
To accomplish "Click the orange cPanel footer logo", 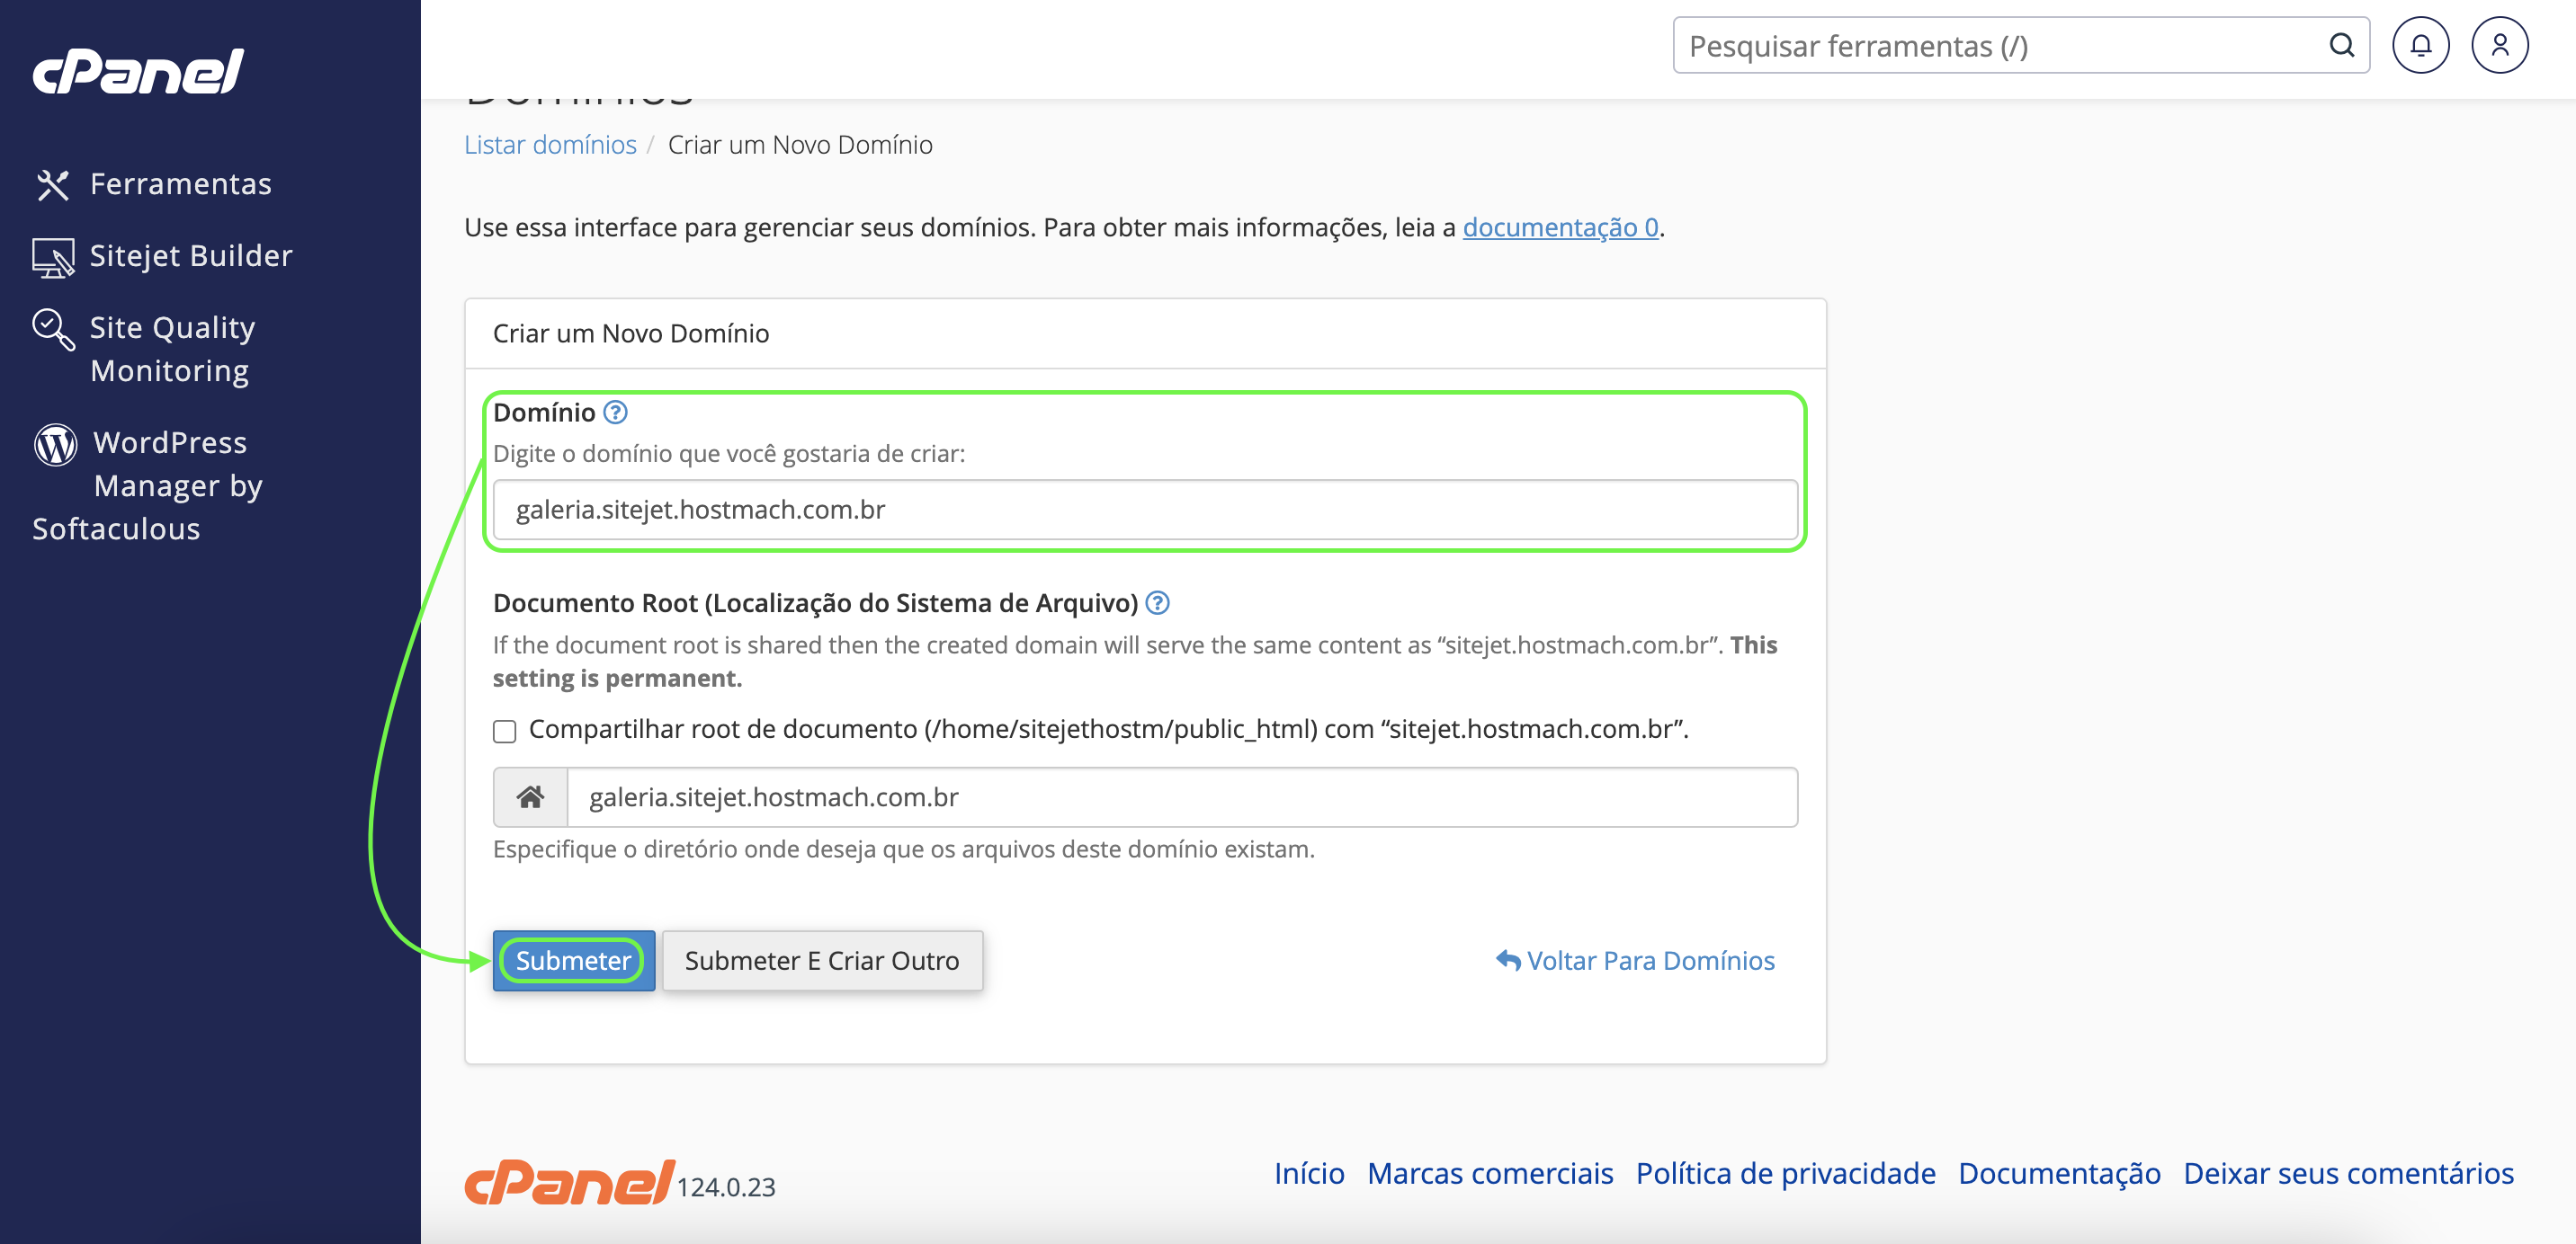I will tap(568, 1182).
